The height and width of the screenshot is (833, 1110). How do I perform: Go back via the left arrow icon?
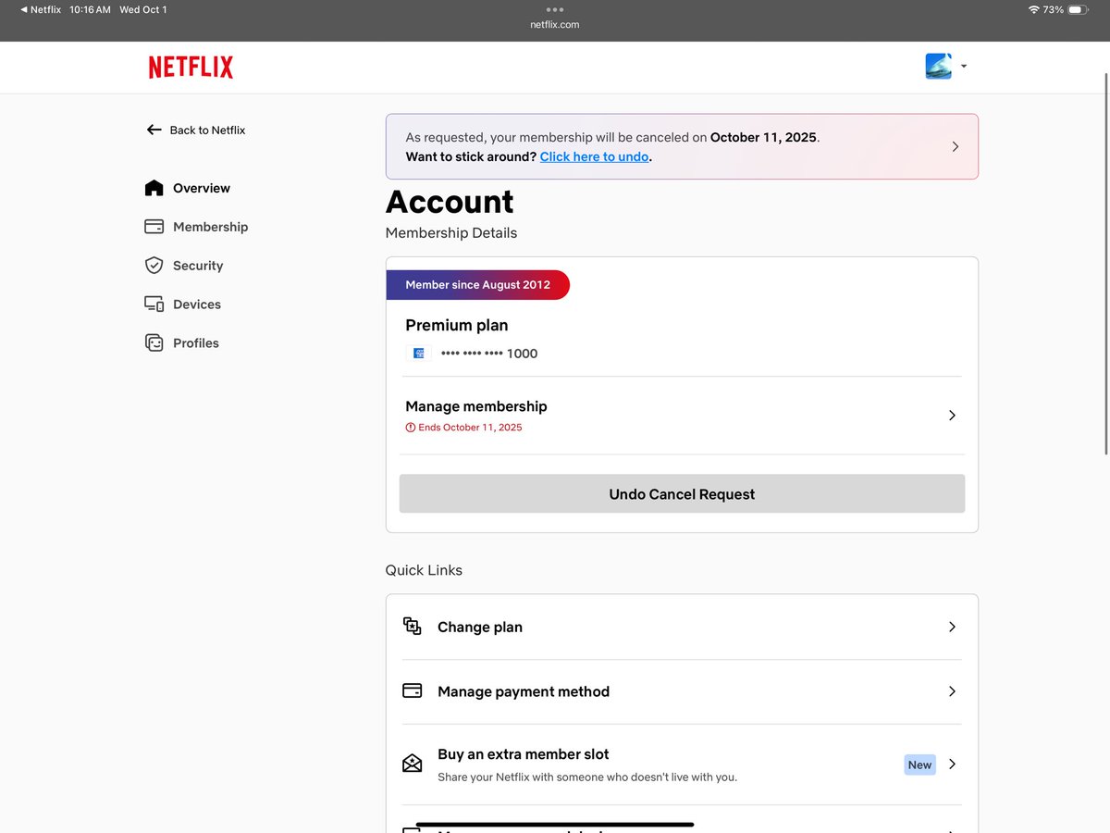click(x=154, y=130)
